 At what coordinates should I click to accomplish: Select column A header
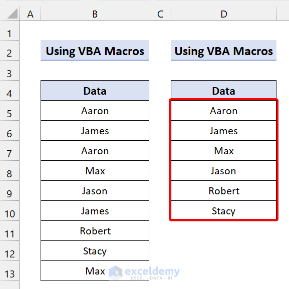coord(30,13)
